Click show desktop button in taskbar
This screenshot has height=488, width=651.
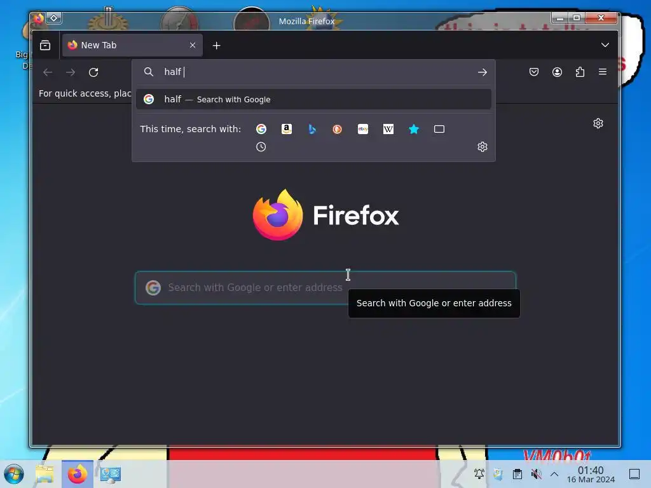634,474
